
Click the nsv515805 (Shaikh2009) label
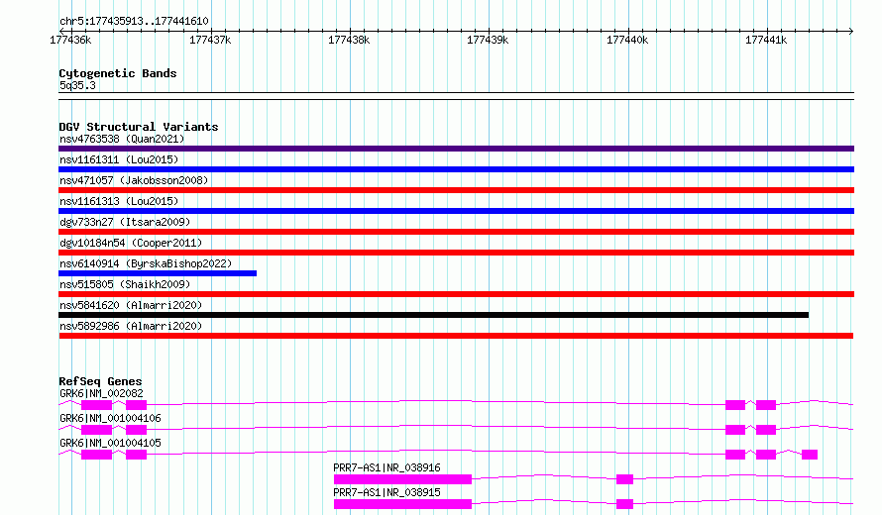[x=125, y=284]
